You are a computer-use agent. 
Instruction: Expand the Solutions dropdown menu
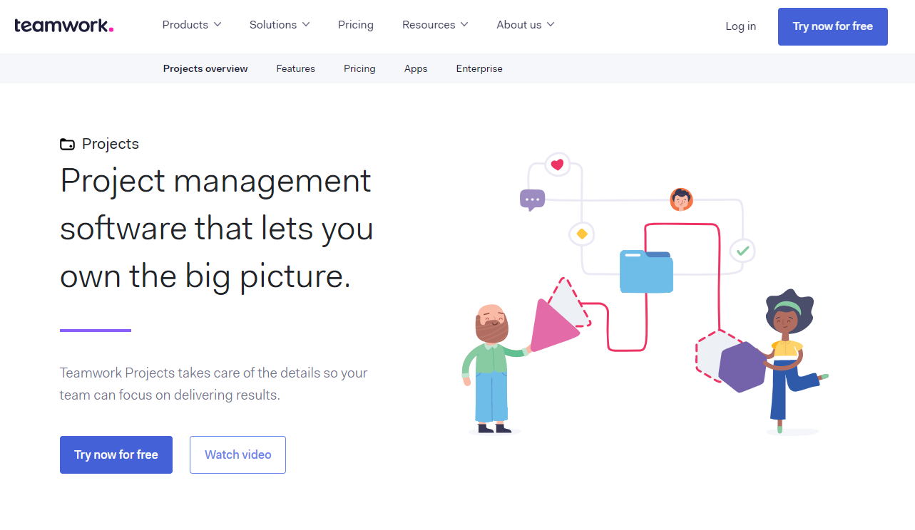pos(280,25)
